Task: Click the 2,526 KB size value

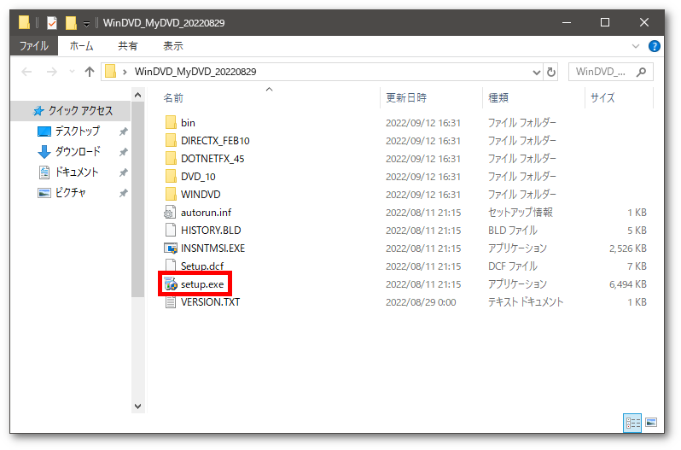Action: (627, 248)
